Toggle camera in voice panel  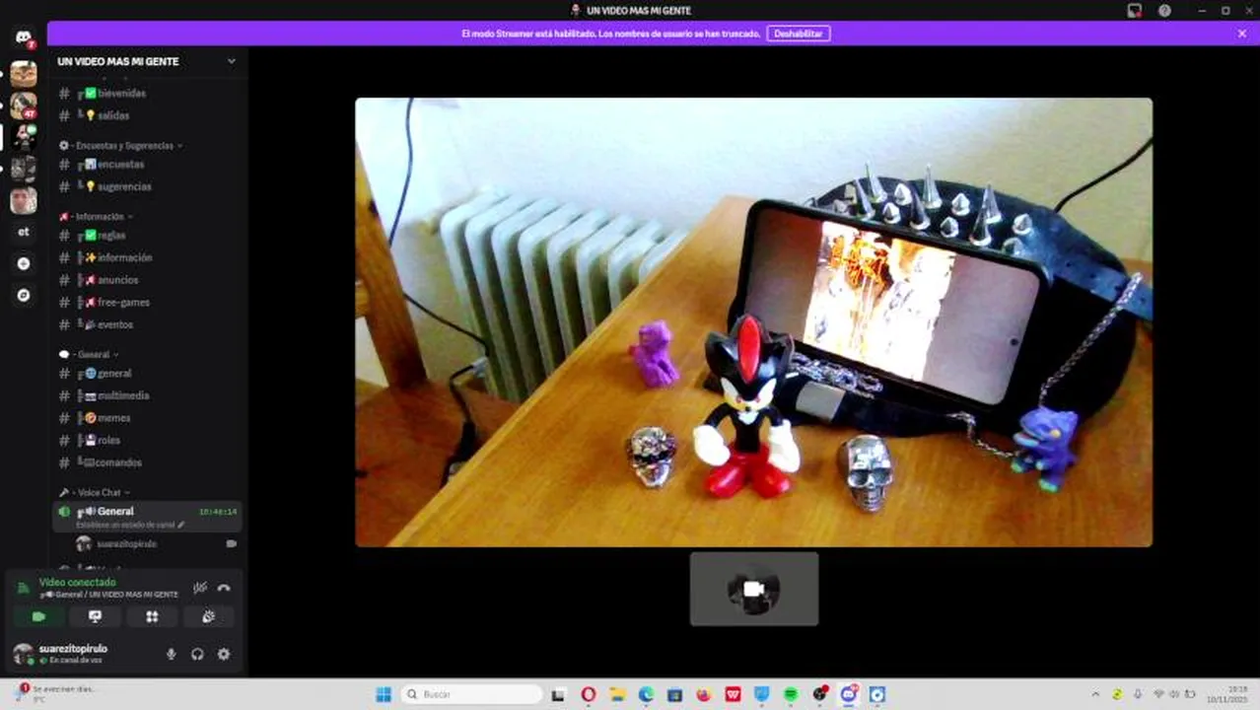tap(38, 616)
